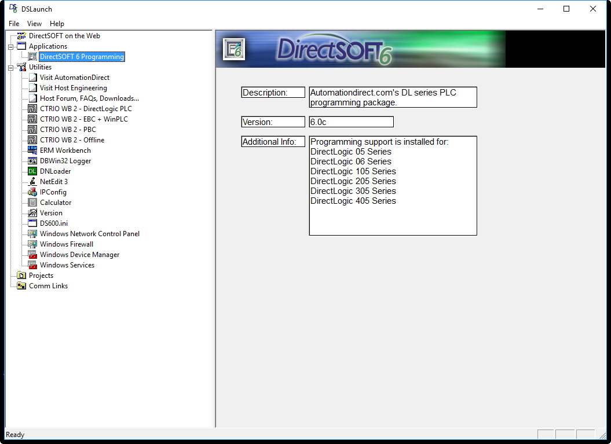Click the Windows Services icon

pyautogui.click(x=33, y=265)
